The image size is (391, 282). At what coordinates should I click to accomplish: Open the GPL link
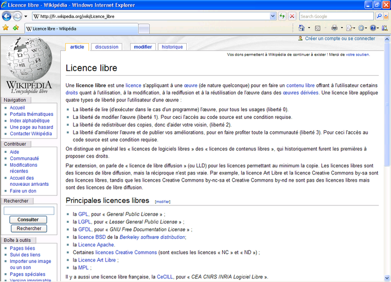point(83,214)
